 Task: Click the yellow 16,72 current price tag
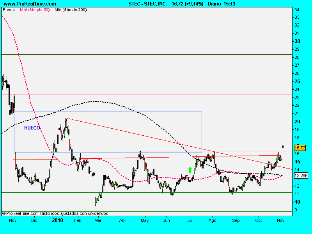(300, 148)
